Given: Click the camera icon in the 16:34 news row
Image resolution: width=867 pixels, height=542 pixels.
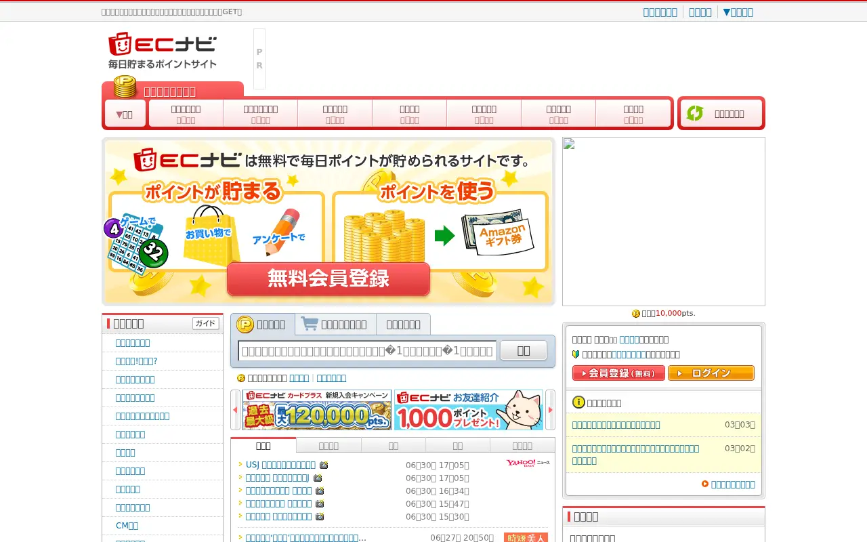Looking at the screenshot, I should pos(320,491).
